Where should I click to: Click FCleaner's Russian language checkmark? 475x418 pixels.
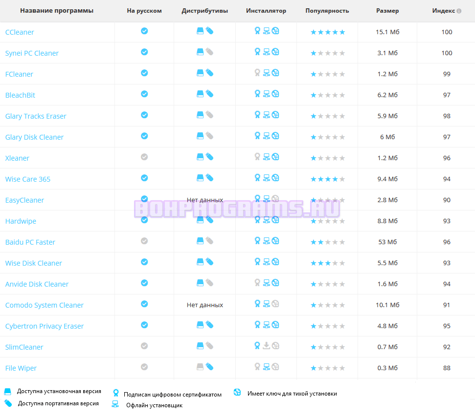coord(144,73)
